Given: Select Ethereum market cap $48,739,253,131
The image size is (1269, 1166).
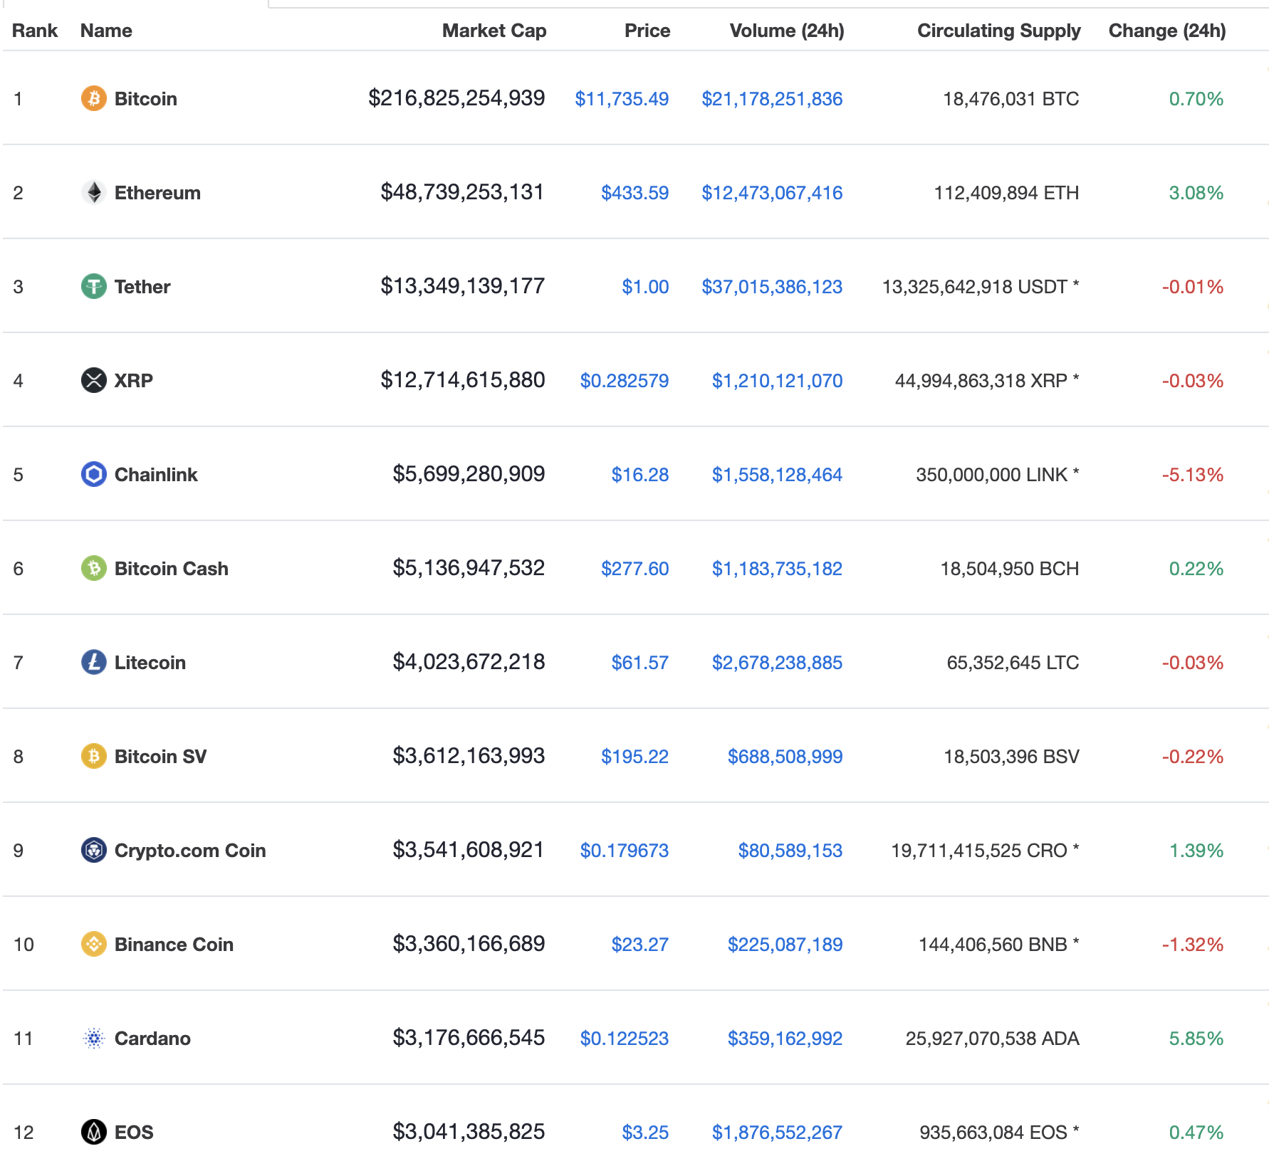Looking at the screenshot, I should 462,192.
